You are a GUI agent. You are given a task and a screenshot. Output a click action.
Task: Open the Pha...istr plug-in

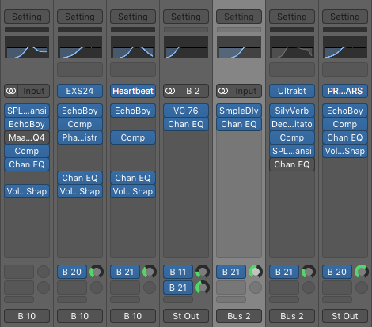[x=80, y=137]
